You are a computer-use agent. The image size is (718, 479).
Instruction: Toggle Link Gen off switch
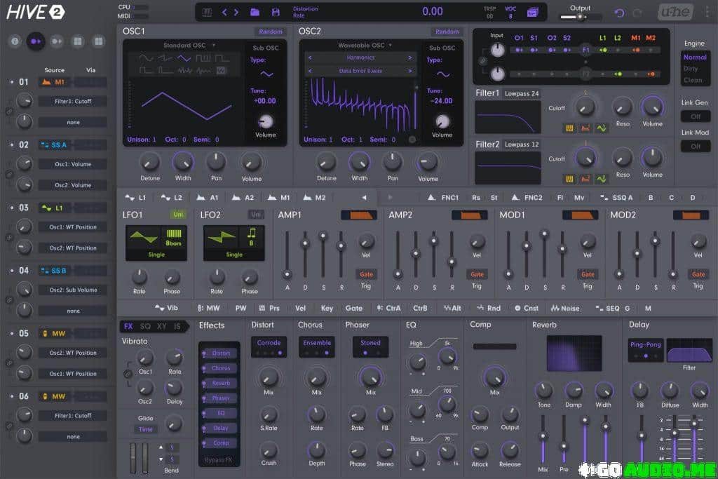[695, 116]
